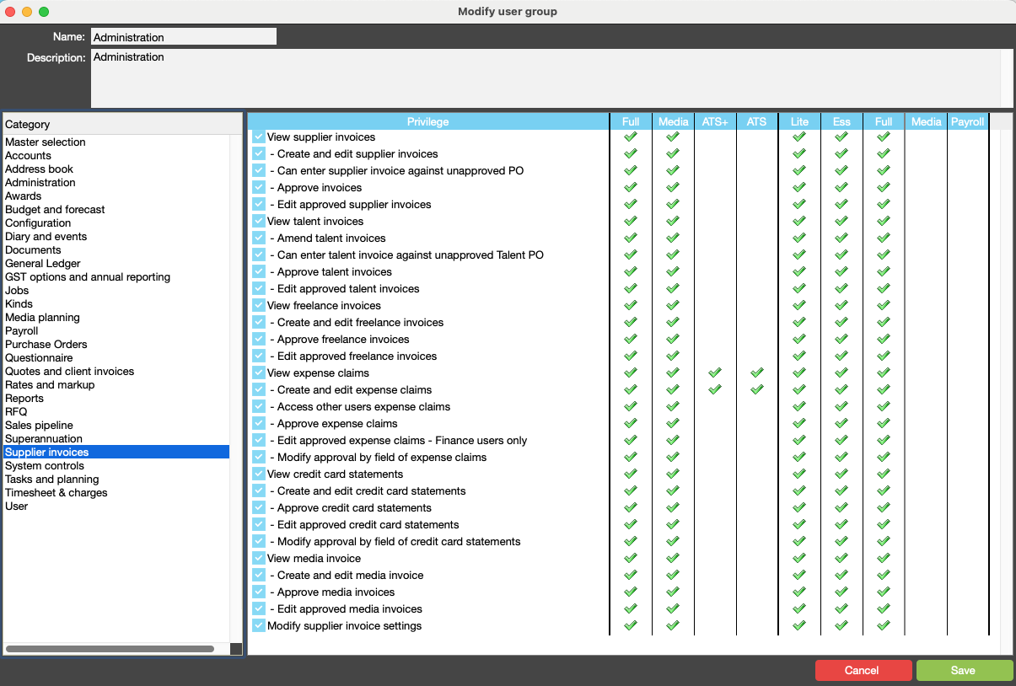Click the Ess tick for Amend talent invoices row
This screenshot has width=1016, height=686.
coord(841,238)
